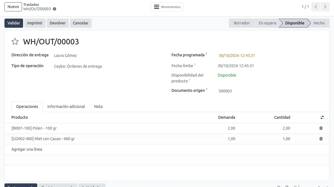The height and width of the screenshot is (187, 334).
Task: Open the Información adicional tab
Action: click(66, 107)
